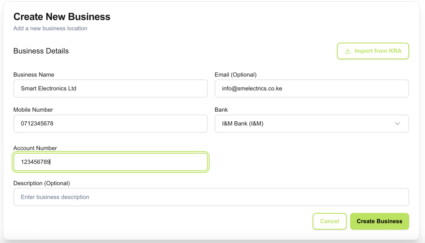Open the Bank dropdown

coord(312,124)
